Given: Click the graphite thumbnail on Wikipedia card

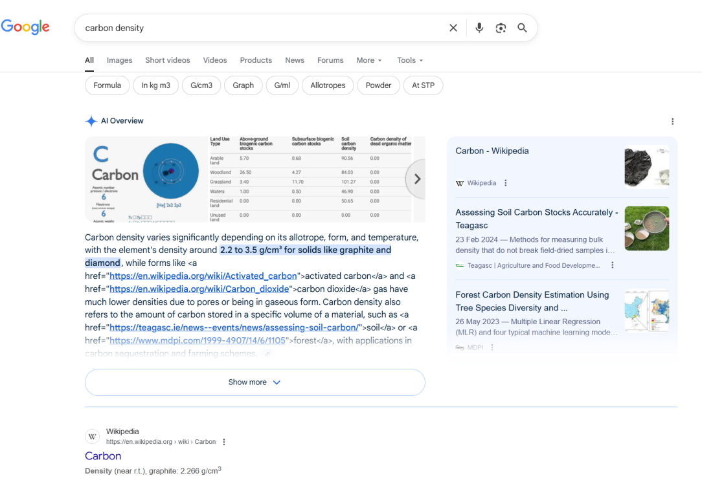Looking at the screenshot, I should coord(646,166).
